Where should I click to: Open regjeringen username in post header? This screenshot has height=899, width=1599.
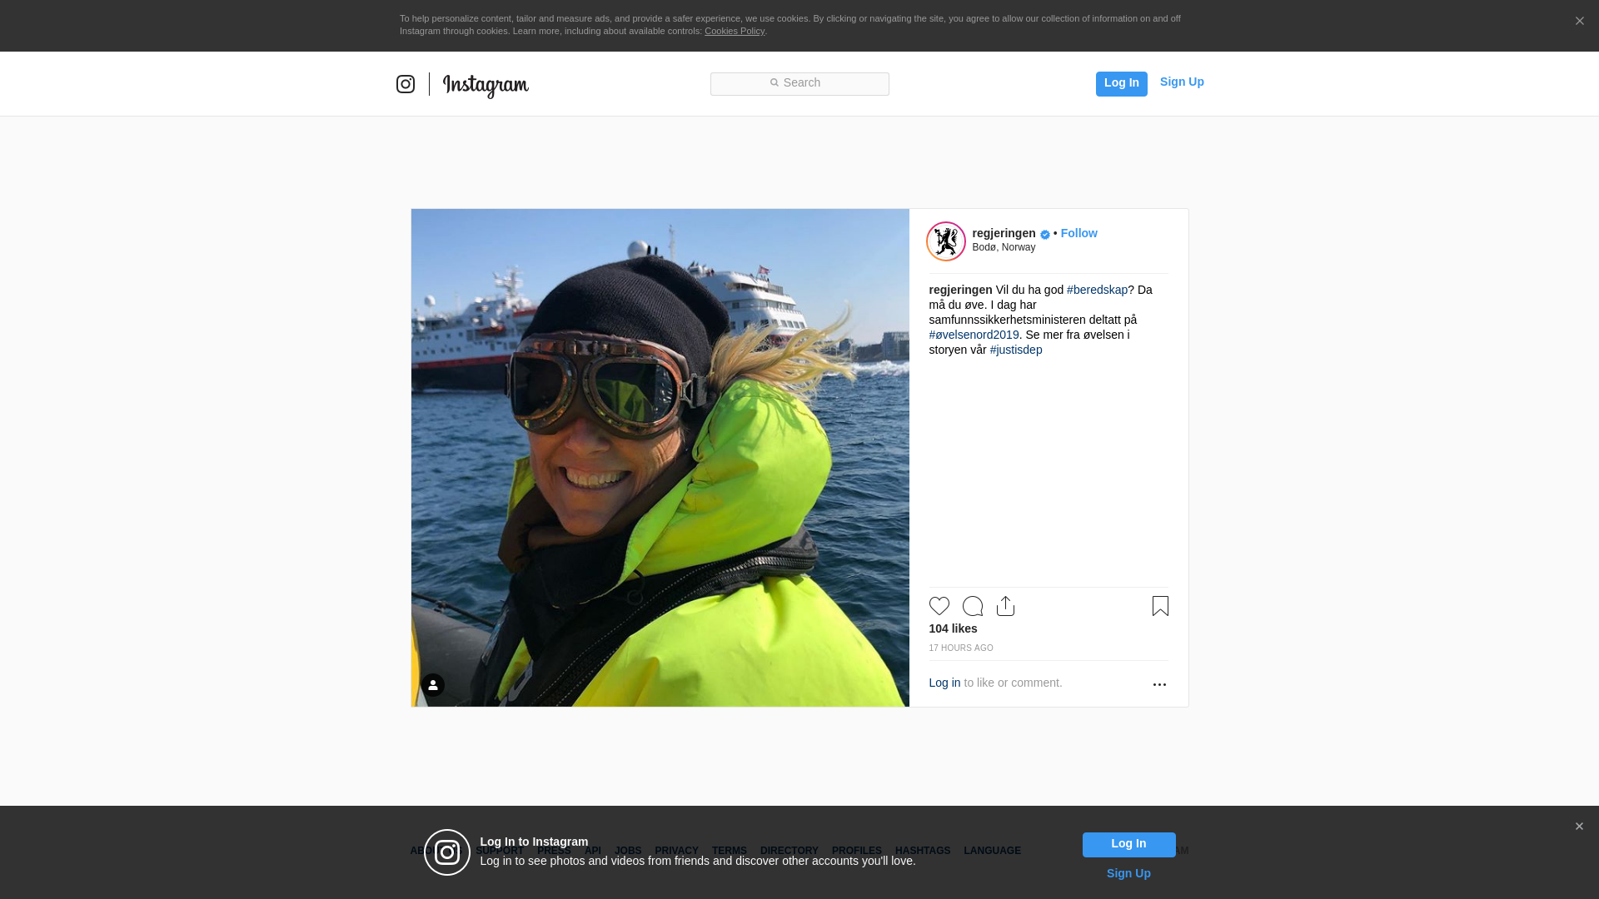pos(1004,233)
